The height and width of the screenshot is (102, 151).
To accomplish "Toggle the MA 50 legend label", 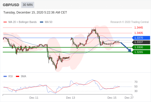I will tap(49, 22).
